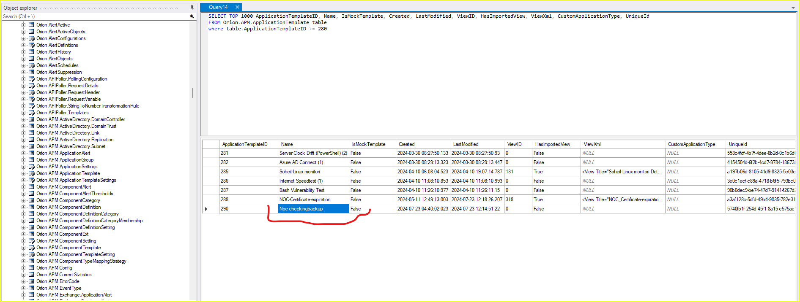The width and height of the screenshot is (800, 302).
Task: Click the icon beside Orion.APM.EventType
Action: tap(31, 288)
